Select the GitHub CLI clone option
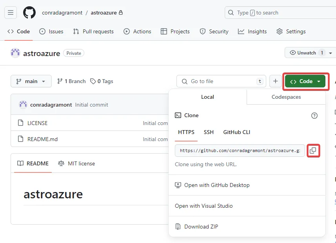The width and height of the screenshot is (336, 243). [x=236, y=132]
